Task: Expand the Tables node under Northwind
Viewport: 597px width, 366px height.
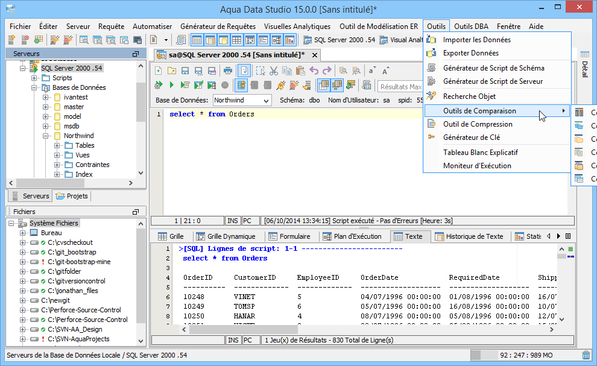Action: coord(57,145)
